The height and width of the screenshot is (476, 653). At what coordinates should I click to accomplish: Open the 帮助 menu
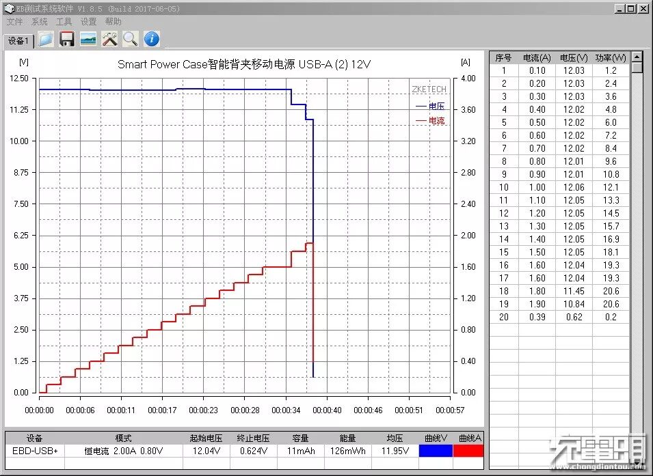click(x=113, y=22)
